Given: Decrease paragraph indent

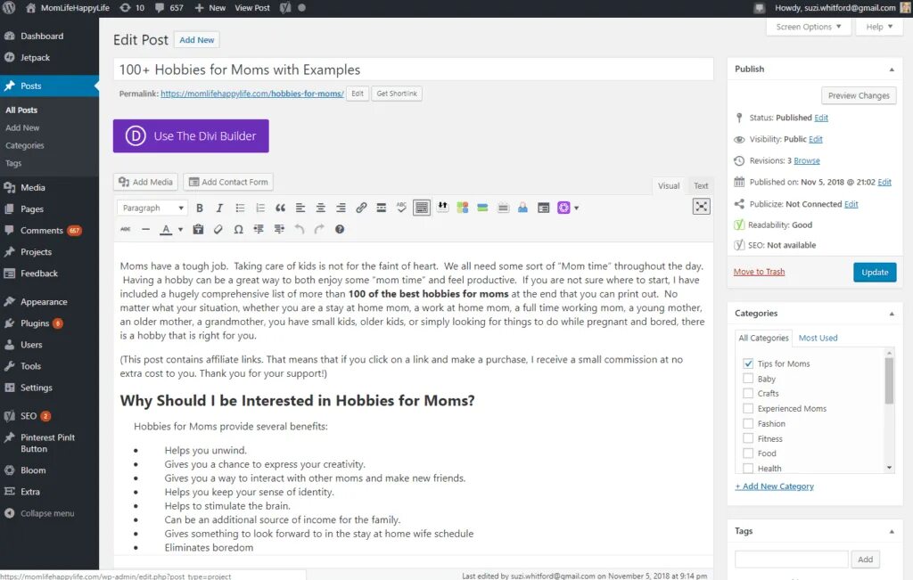Looking at the screenshot, I should pos(259,229).
